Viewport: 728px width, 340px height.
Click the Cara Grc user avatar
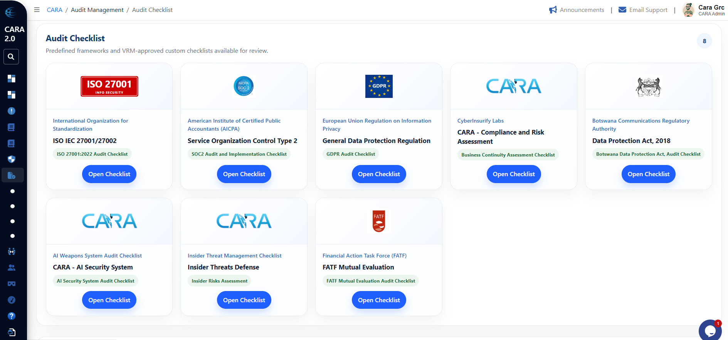tap(688, 10)
